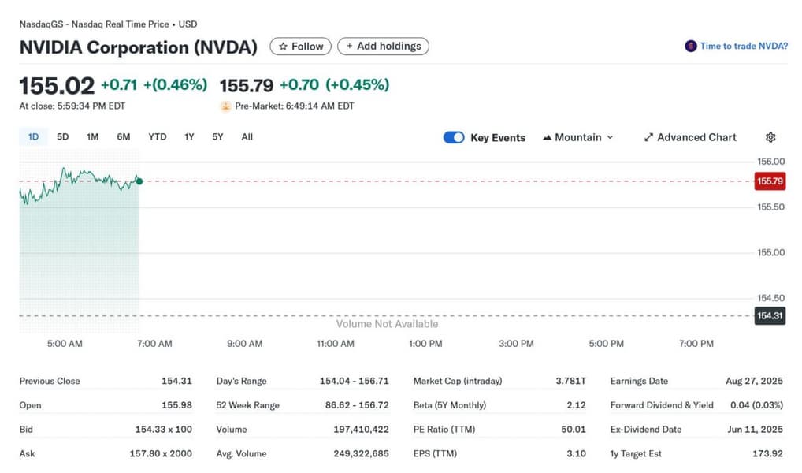
Task: Show the 6M chart range
Action: tap(124, 137)
